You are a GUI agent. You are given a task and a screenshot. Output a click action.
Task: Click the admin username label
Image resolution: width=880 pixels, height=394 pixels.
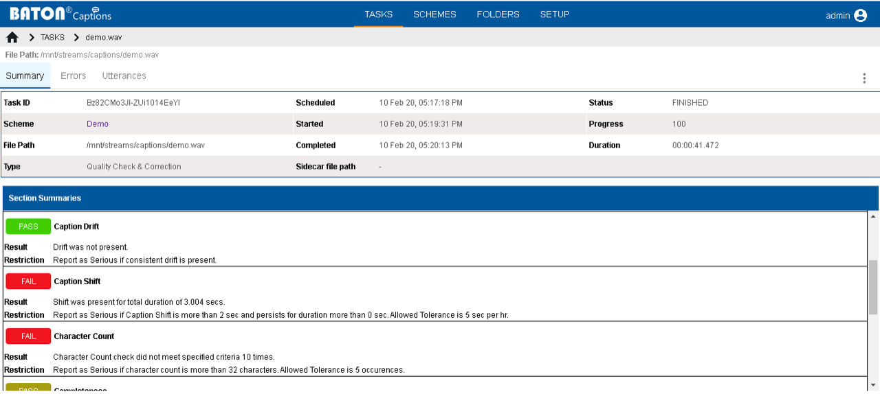[x=838, y=15]
